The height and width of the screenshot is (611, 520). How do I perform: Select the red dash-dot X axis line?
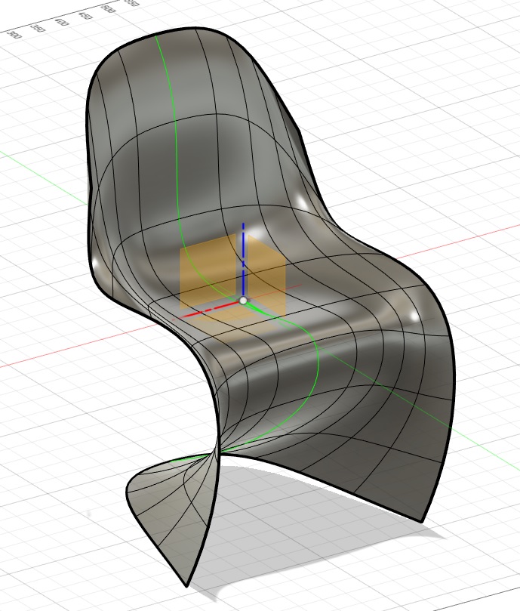(x=210, y=310)
